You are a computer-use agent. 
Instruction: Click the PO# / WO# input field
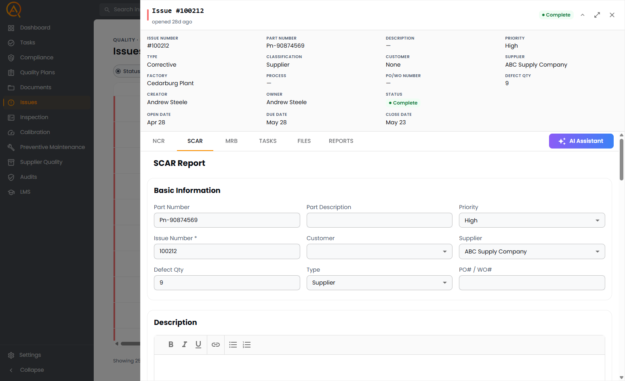point(532,283)
